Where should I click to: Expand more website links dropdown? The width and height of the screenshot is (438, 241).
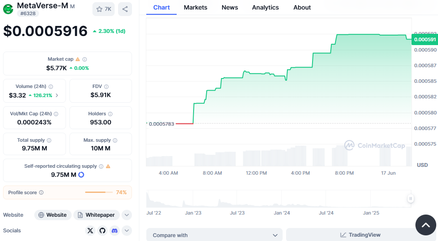(x=127, y=215)
